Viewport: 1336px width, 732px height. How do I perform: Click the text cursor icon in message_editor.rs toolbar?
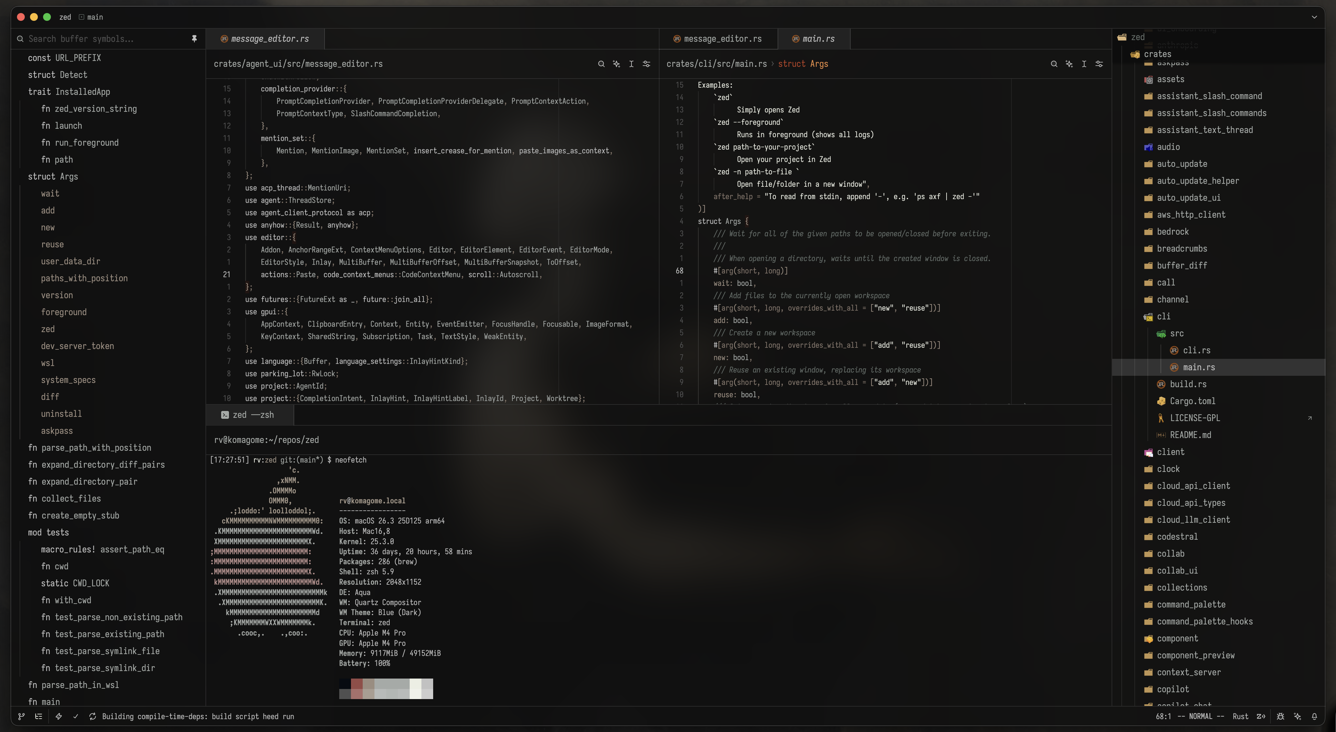click(x=631, y=64)
